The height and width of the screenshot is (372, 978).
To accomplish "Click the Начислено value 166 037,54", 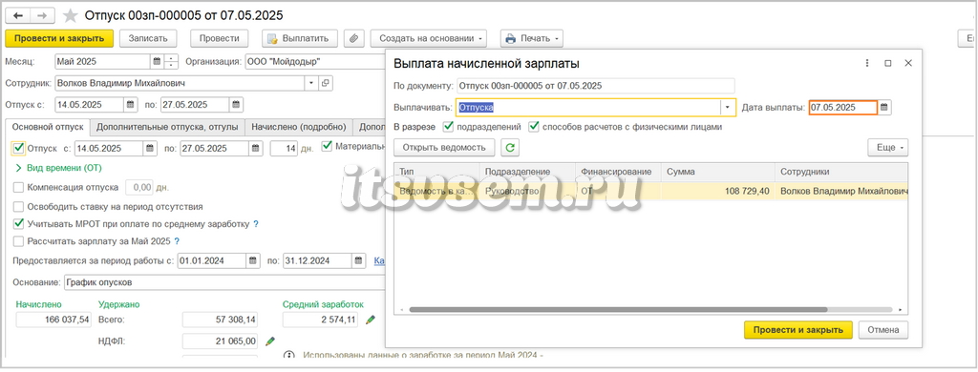I will pos(54,320).
